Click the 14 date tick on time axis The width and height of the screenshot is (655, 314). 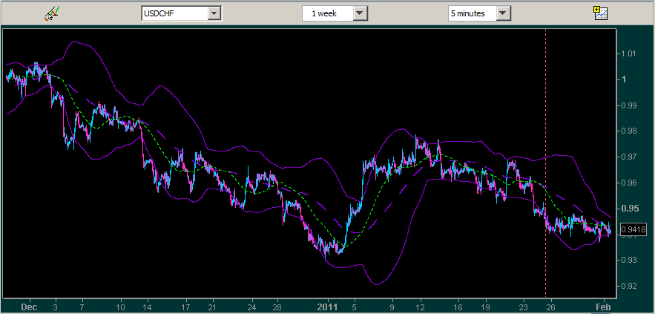pyautogui.click(x=147, y=306)
